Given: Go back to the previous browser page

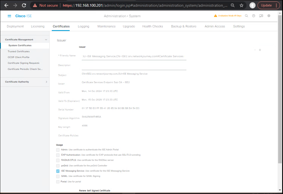Looking at the screenshot, I should click(x=6, y=5).
